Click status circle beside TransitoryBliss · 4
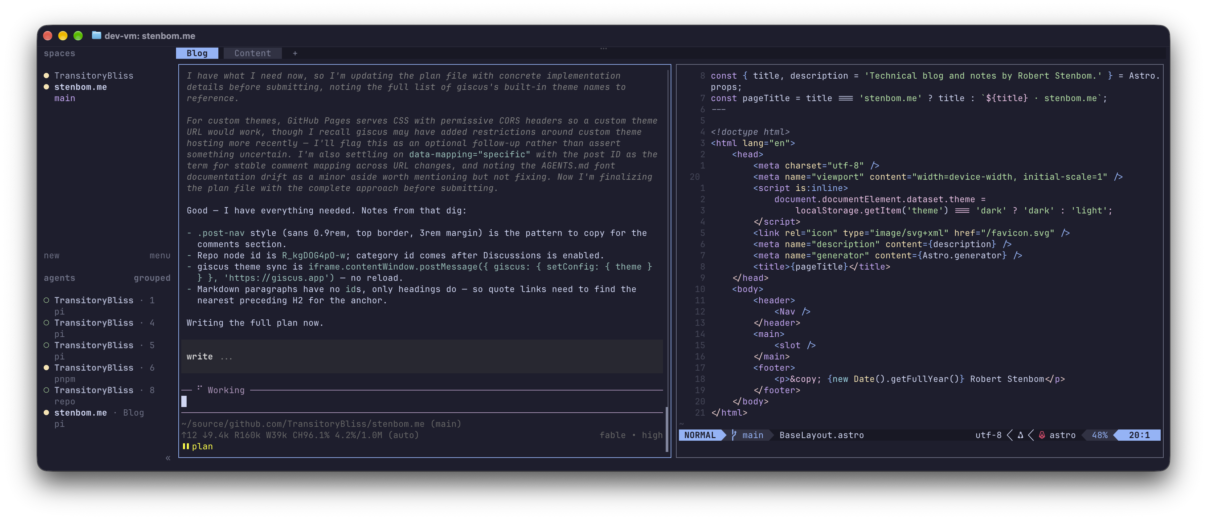 coord(46,323)
